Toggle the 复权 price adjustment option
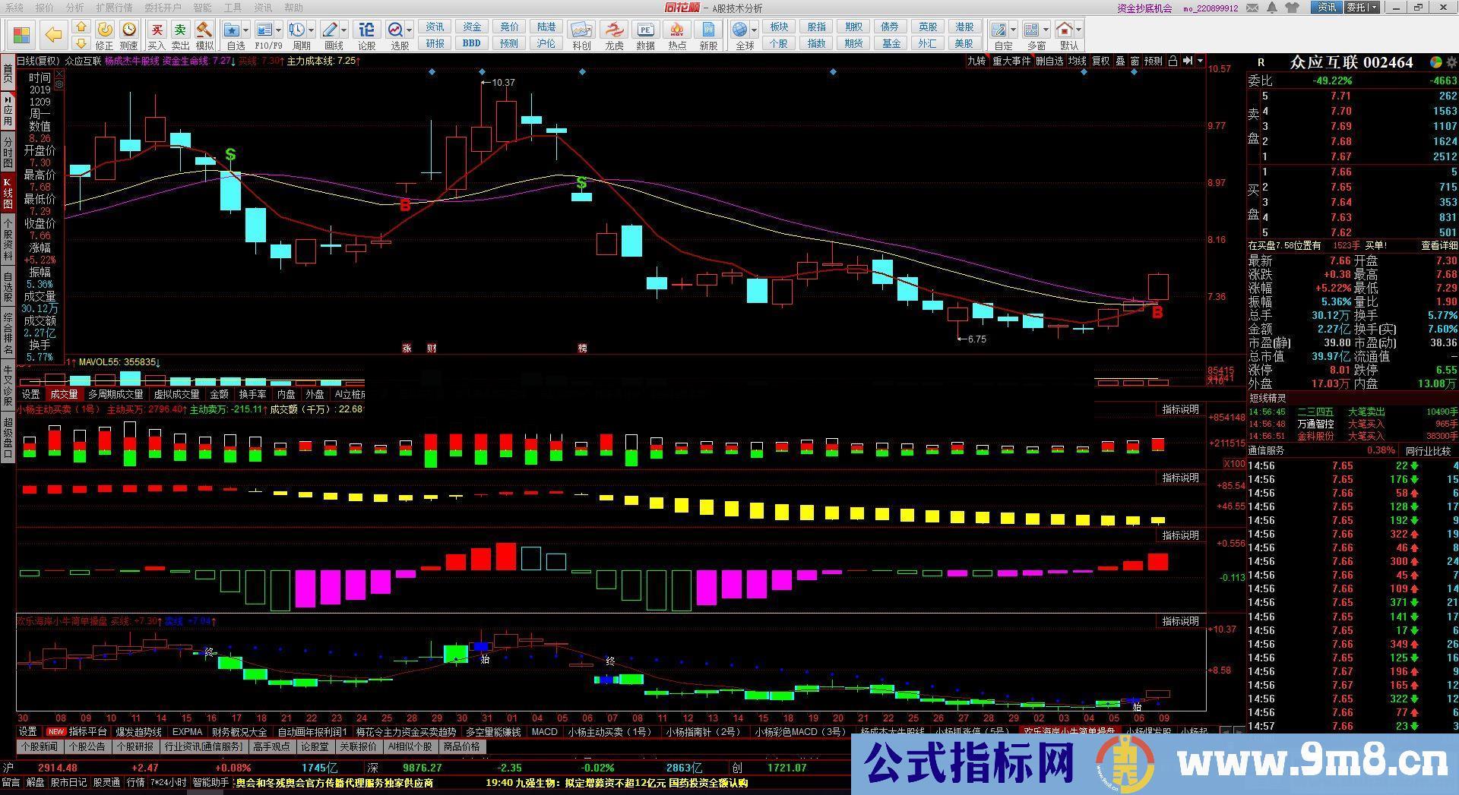The height and width of the screenshot is (795, 1459). point(1100,62)
